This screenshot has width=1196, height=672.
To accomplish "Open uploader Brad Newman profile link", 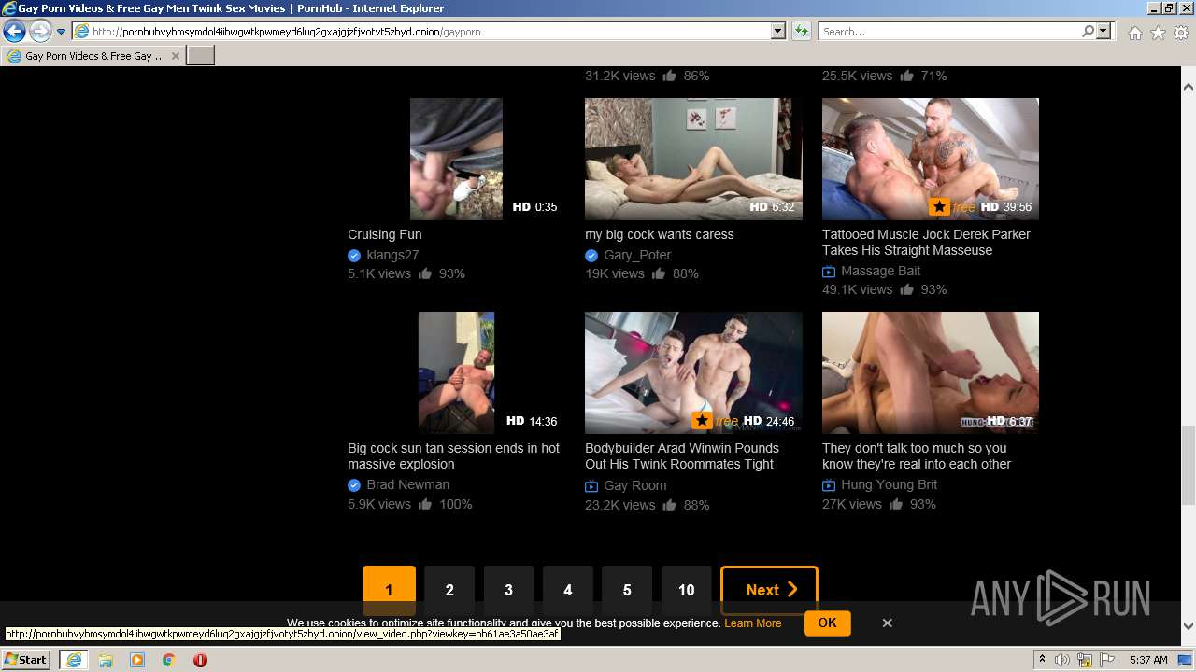I will tap(407, 484).
